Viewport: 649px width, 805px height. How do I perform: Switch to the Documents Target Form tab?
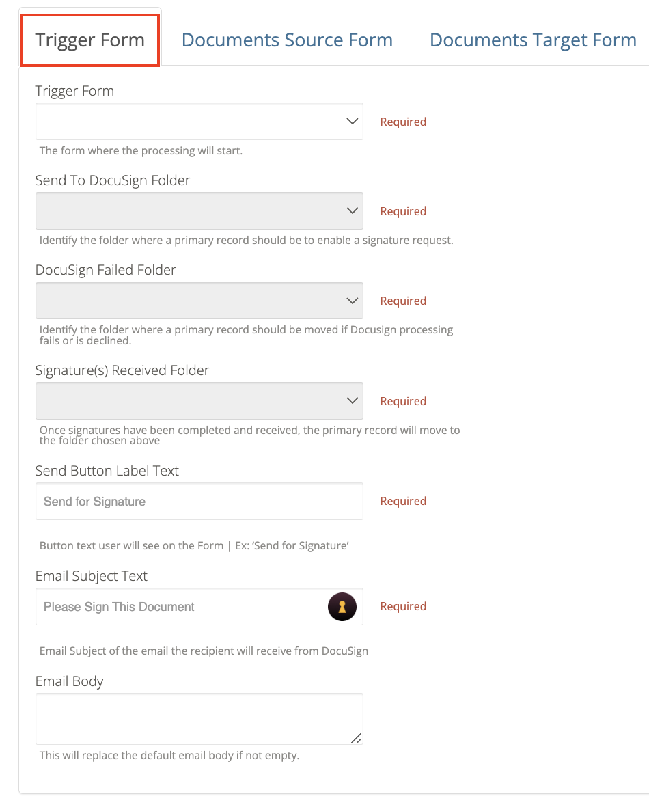pyautogui.click(x=531, y=40)
